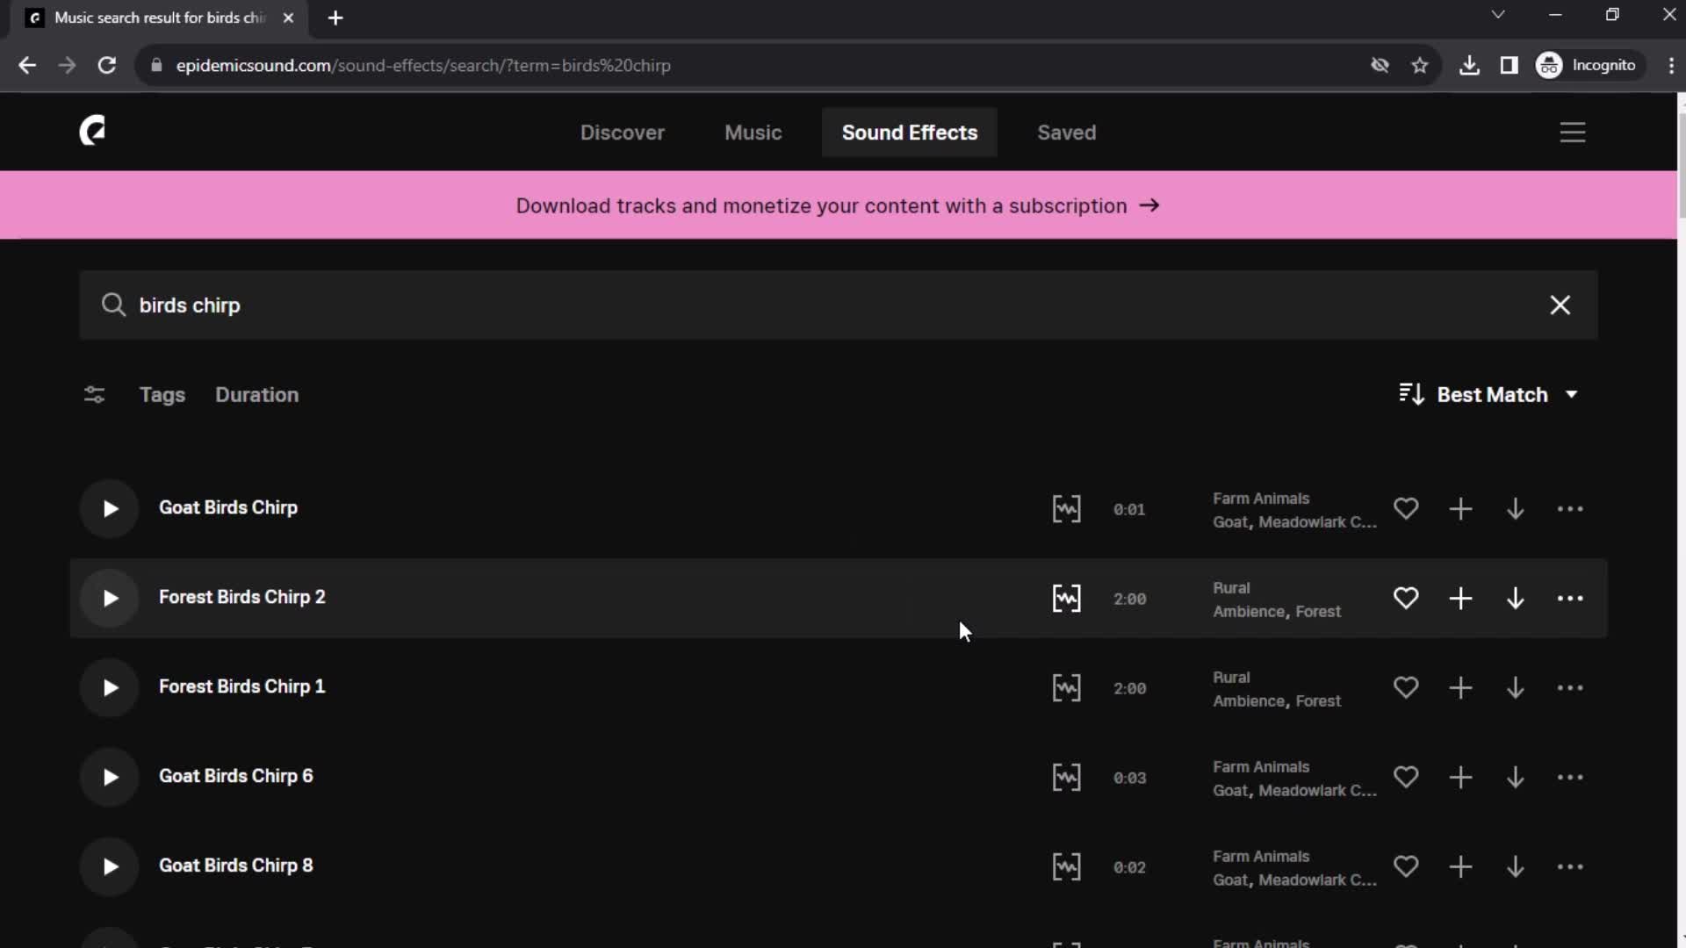Screen dimensions: 1686x948
Task: Find similar sounds for Goat Birds Chirp 6
Action: [x=1066, y=778]
